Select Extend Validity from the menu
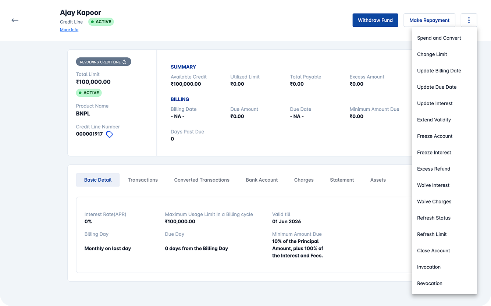The height and width of the screenshot is (306, 491). [x=434, y=120]
